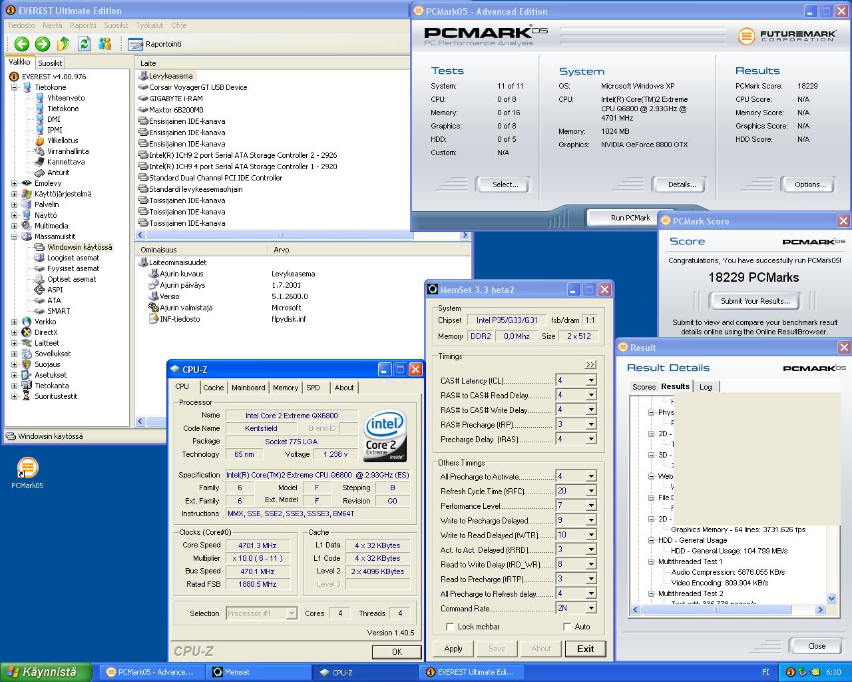Open Raportti menu in EVEREST
The width and height of the screenshot is (852, 682).
tap(83, 25)
